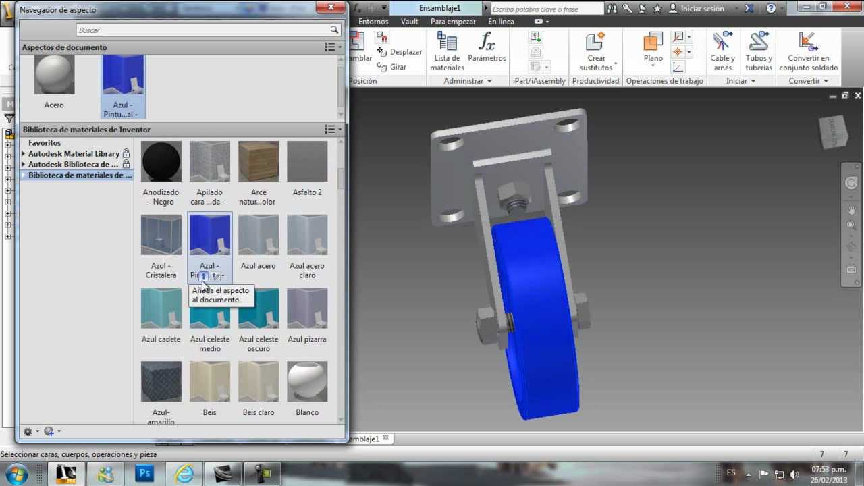This screenshot has width=864, height=486.
Task: Click the ViewCube in the viewport
Action: (x=833, y=133)
